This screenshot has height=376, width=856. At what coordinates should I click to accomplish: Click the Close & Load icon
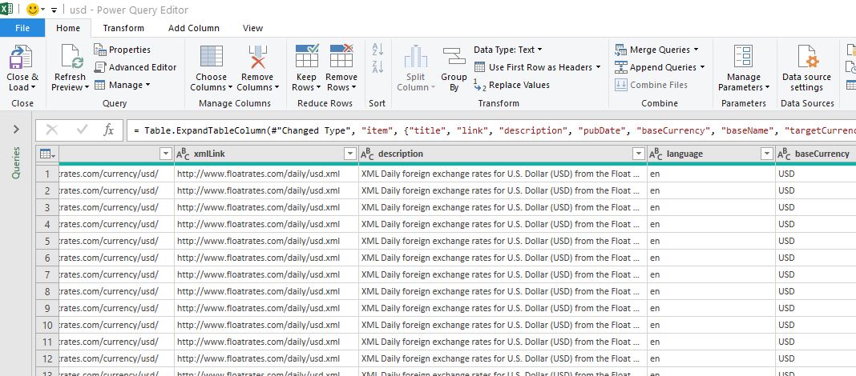coord(22,59)
